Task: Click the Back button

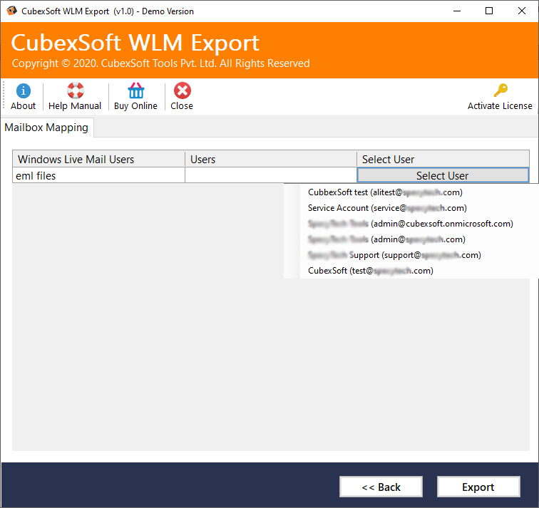Action: click(381, 487)
